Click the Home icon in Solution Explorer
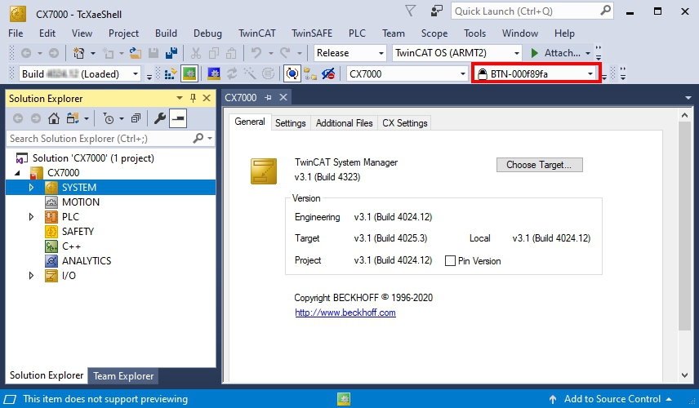The image size is (699, 408). [x=54, y=118]
